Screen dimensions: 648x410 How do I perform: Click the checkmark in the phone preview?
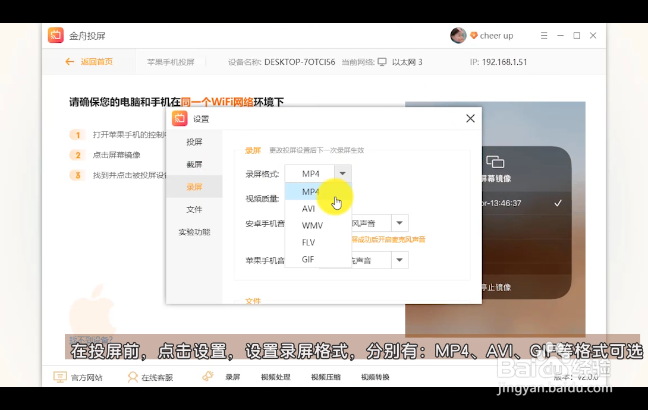pyautogui.click(x=558, y=203)
